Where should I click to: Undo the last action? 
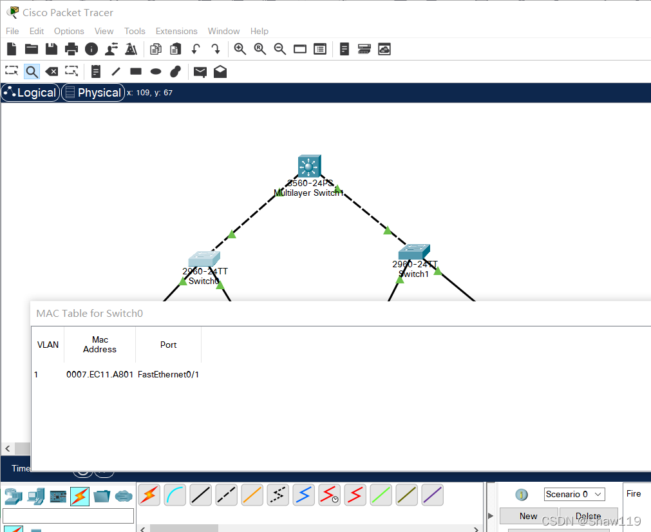[x=196, y=49]
